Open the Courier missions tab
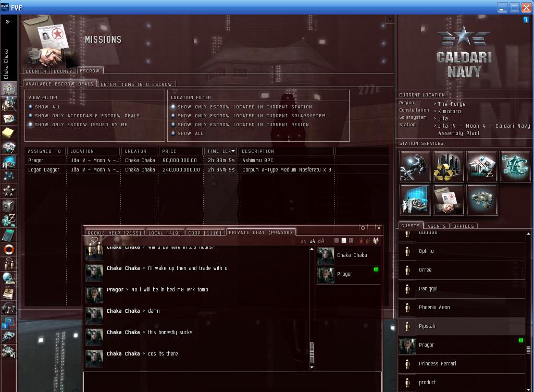This screenshot has width=534, height=392. 36,71
